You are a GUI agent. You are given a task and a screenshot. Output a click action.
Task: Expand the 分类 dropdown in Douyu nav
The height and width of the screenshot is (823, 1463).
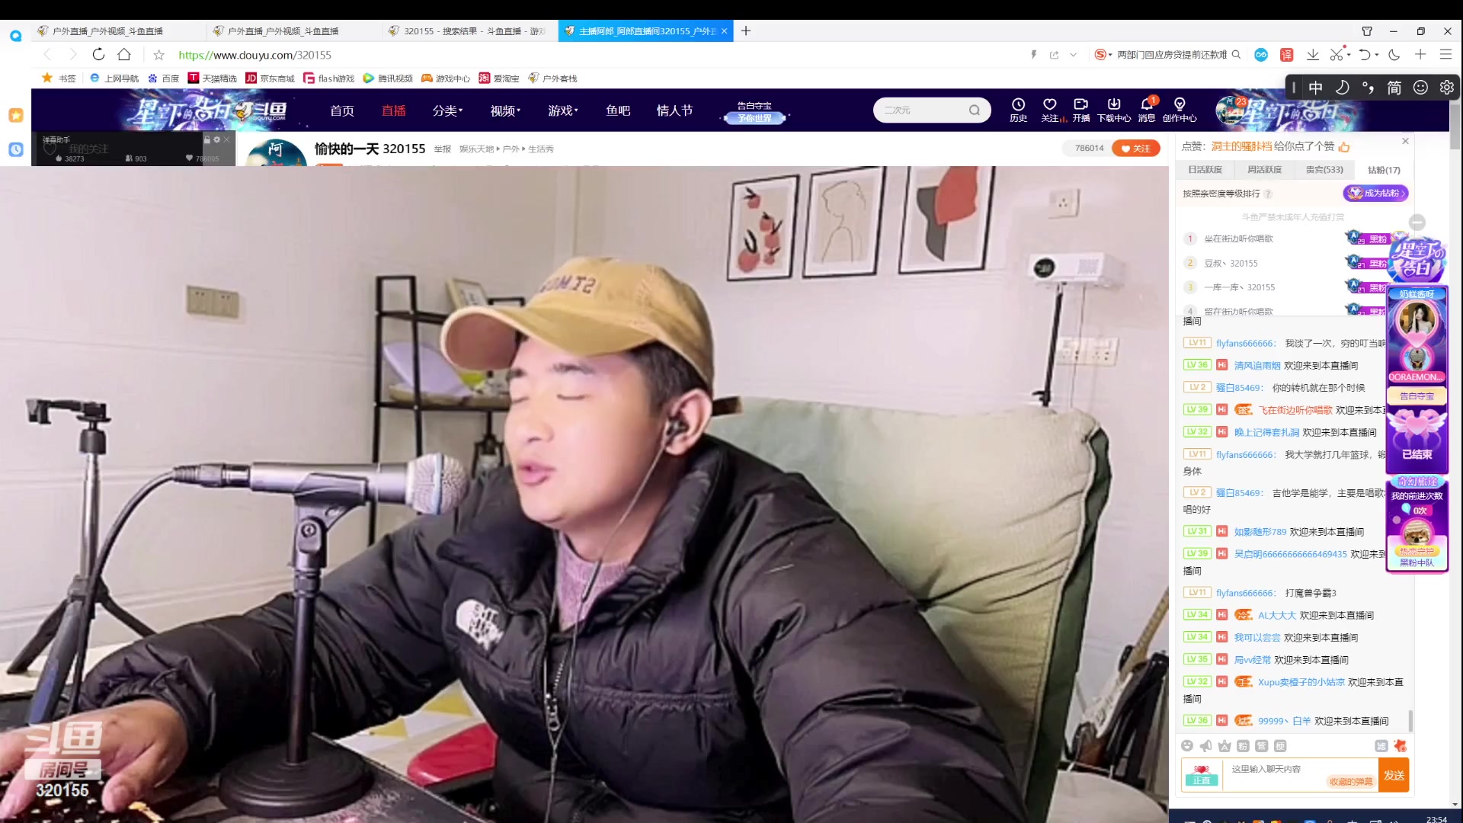[447, 110]
